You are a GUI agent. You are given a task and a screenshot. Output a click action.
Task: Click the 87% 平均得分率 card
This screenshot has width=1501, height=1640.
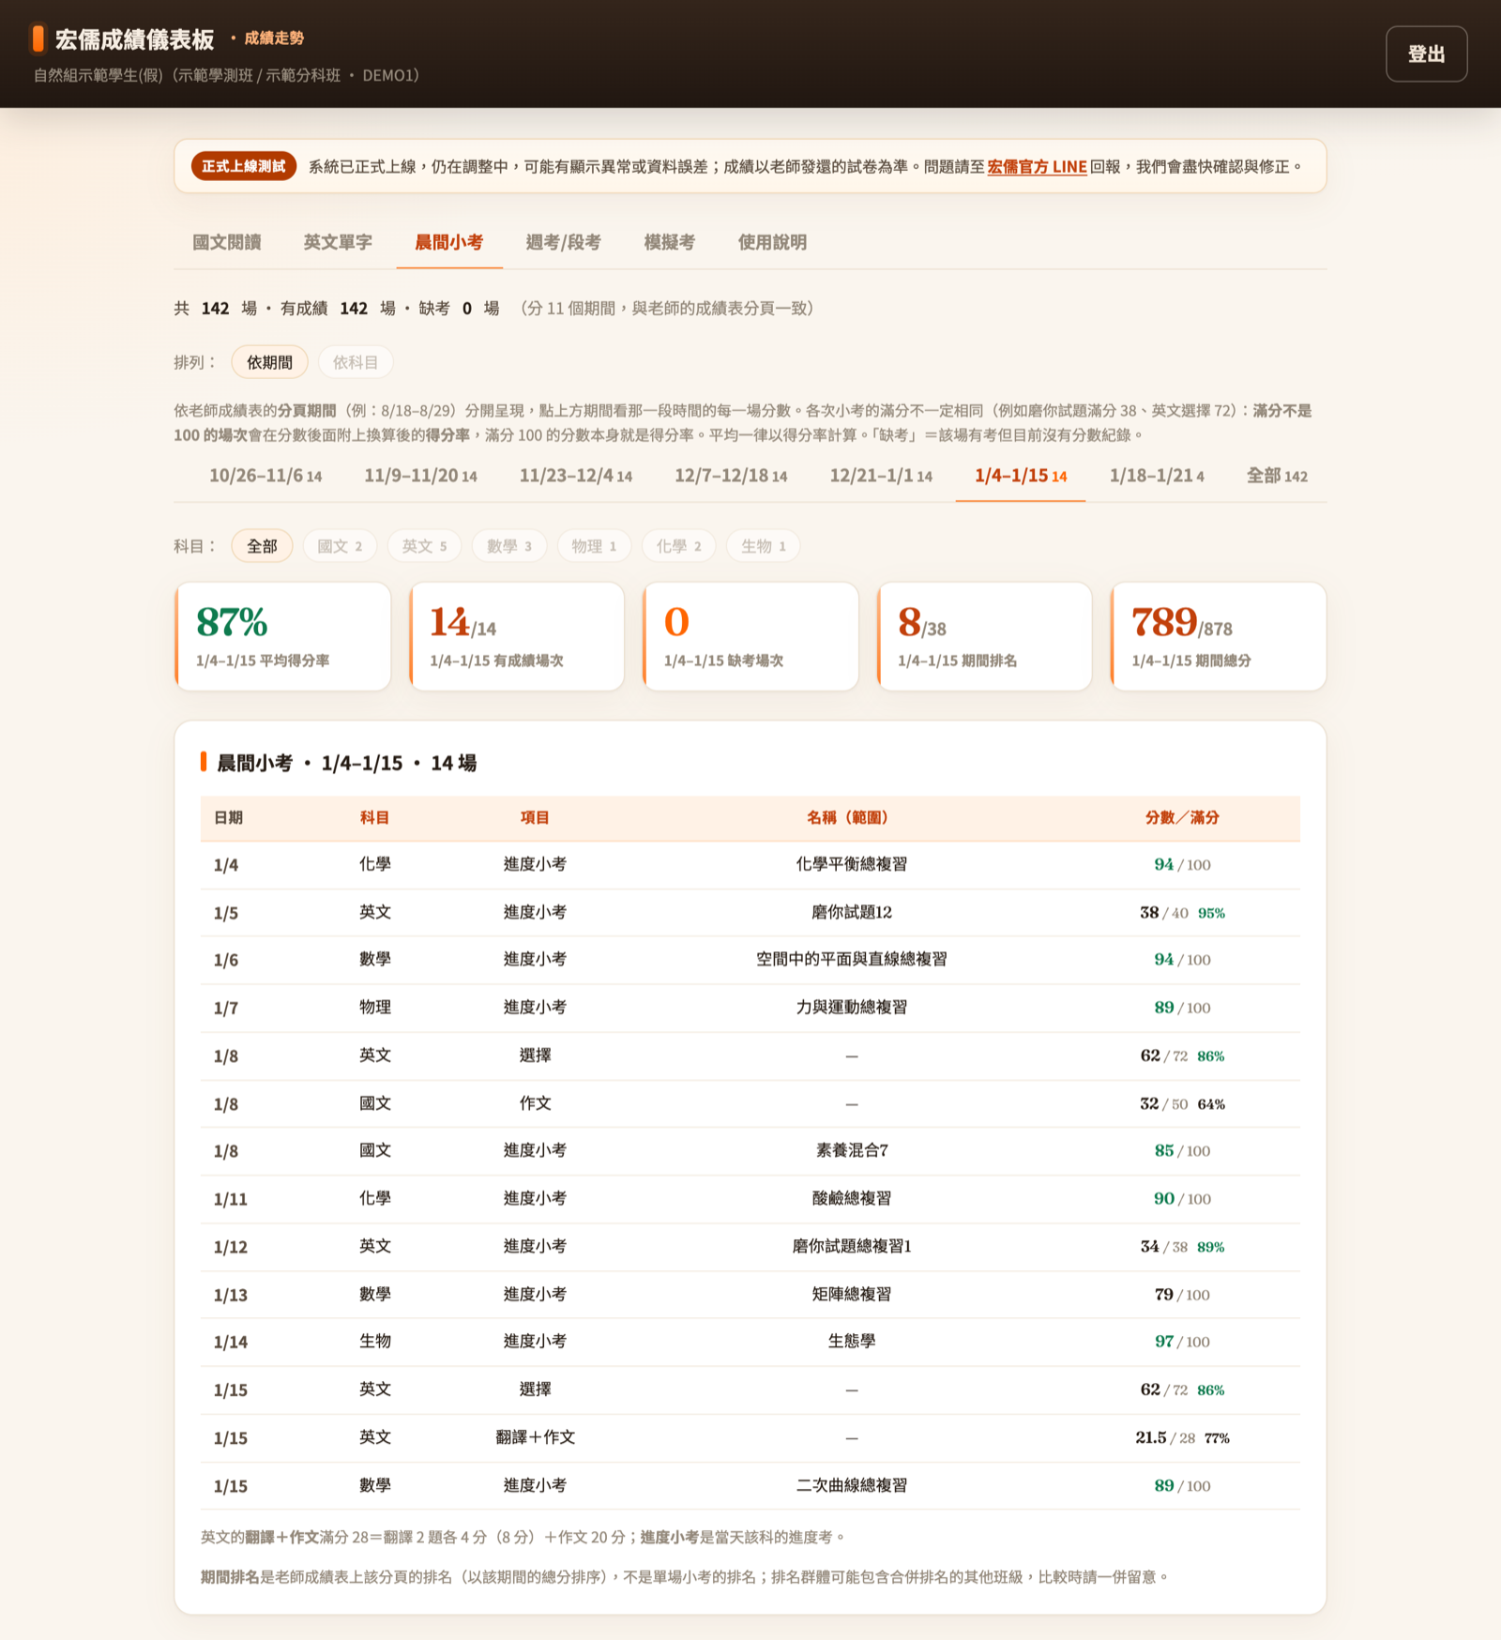click(282, 636)
